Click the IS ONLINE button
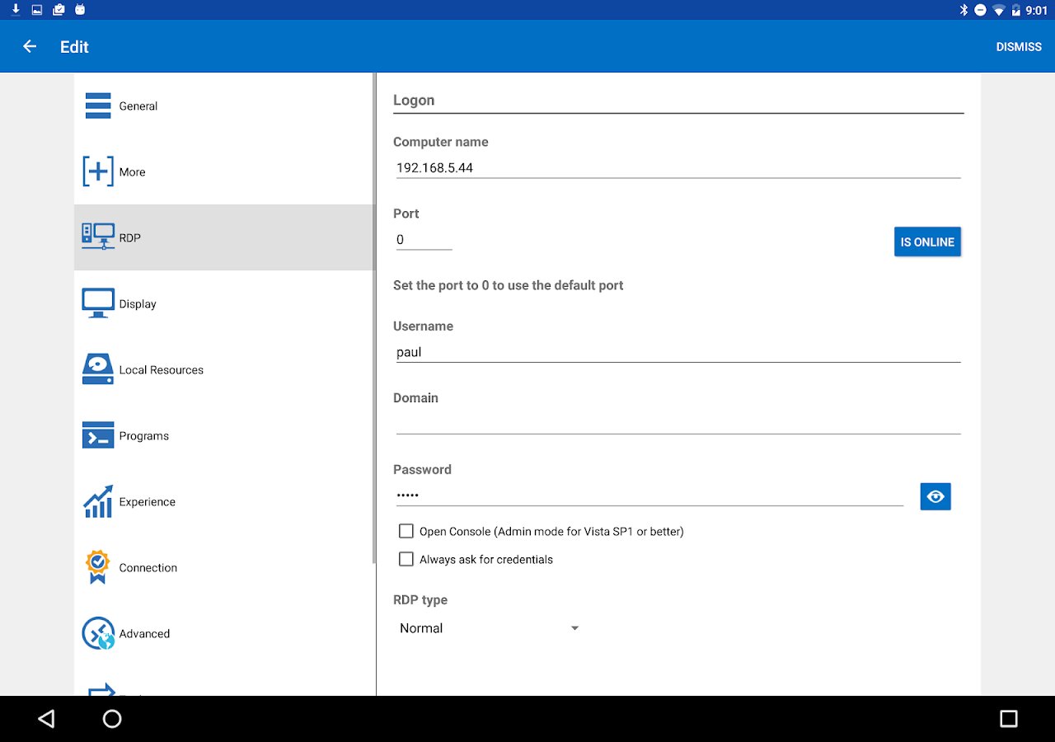The height and width of the screenshot is (742, 1055). (x=927, y=242)
